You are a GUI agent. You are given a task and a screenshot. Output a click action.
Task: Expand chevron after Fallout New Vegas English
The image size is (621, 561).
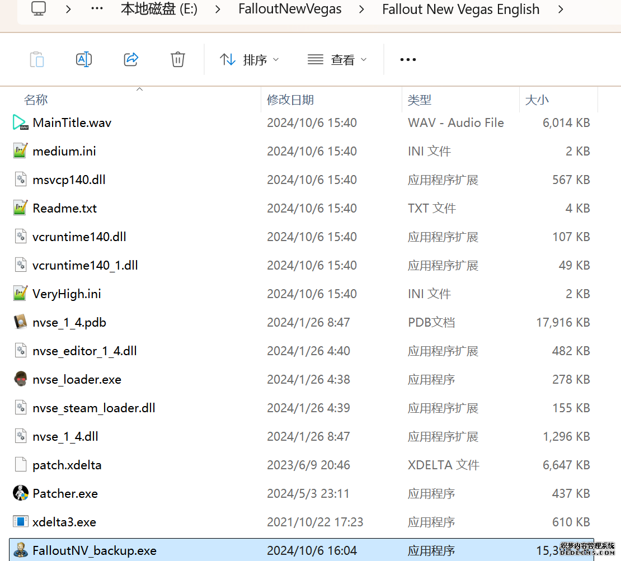561,10
